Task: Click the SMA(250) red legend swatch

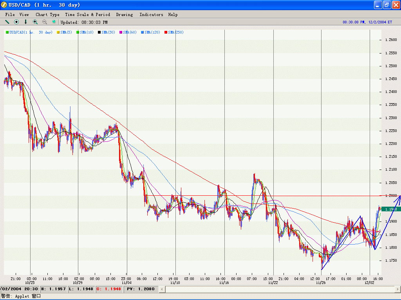Action: [166, 32]
